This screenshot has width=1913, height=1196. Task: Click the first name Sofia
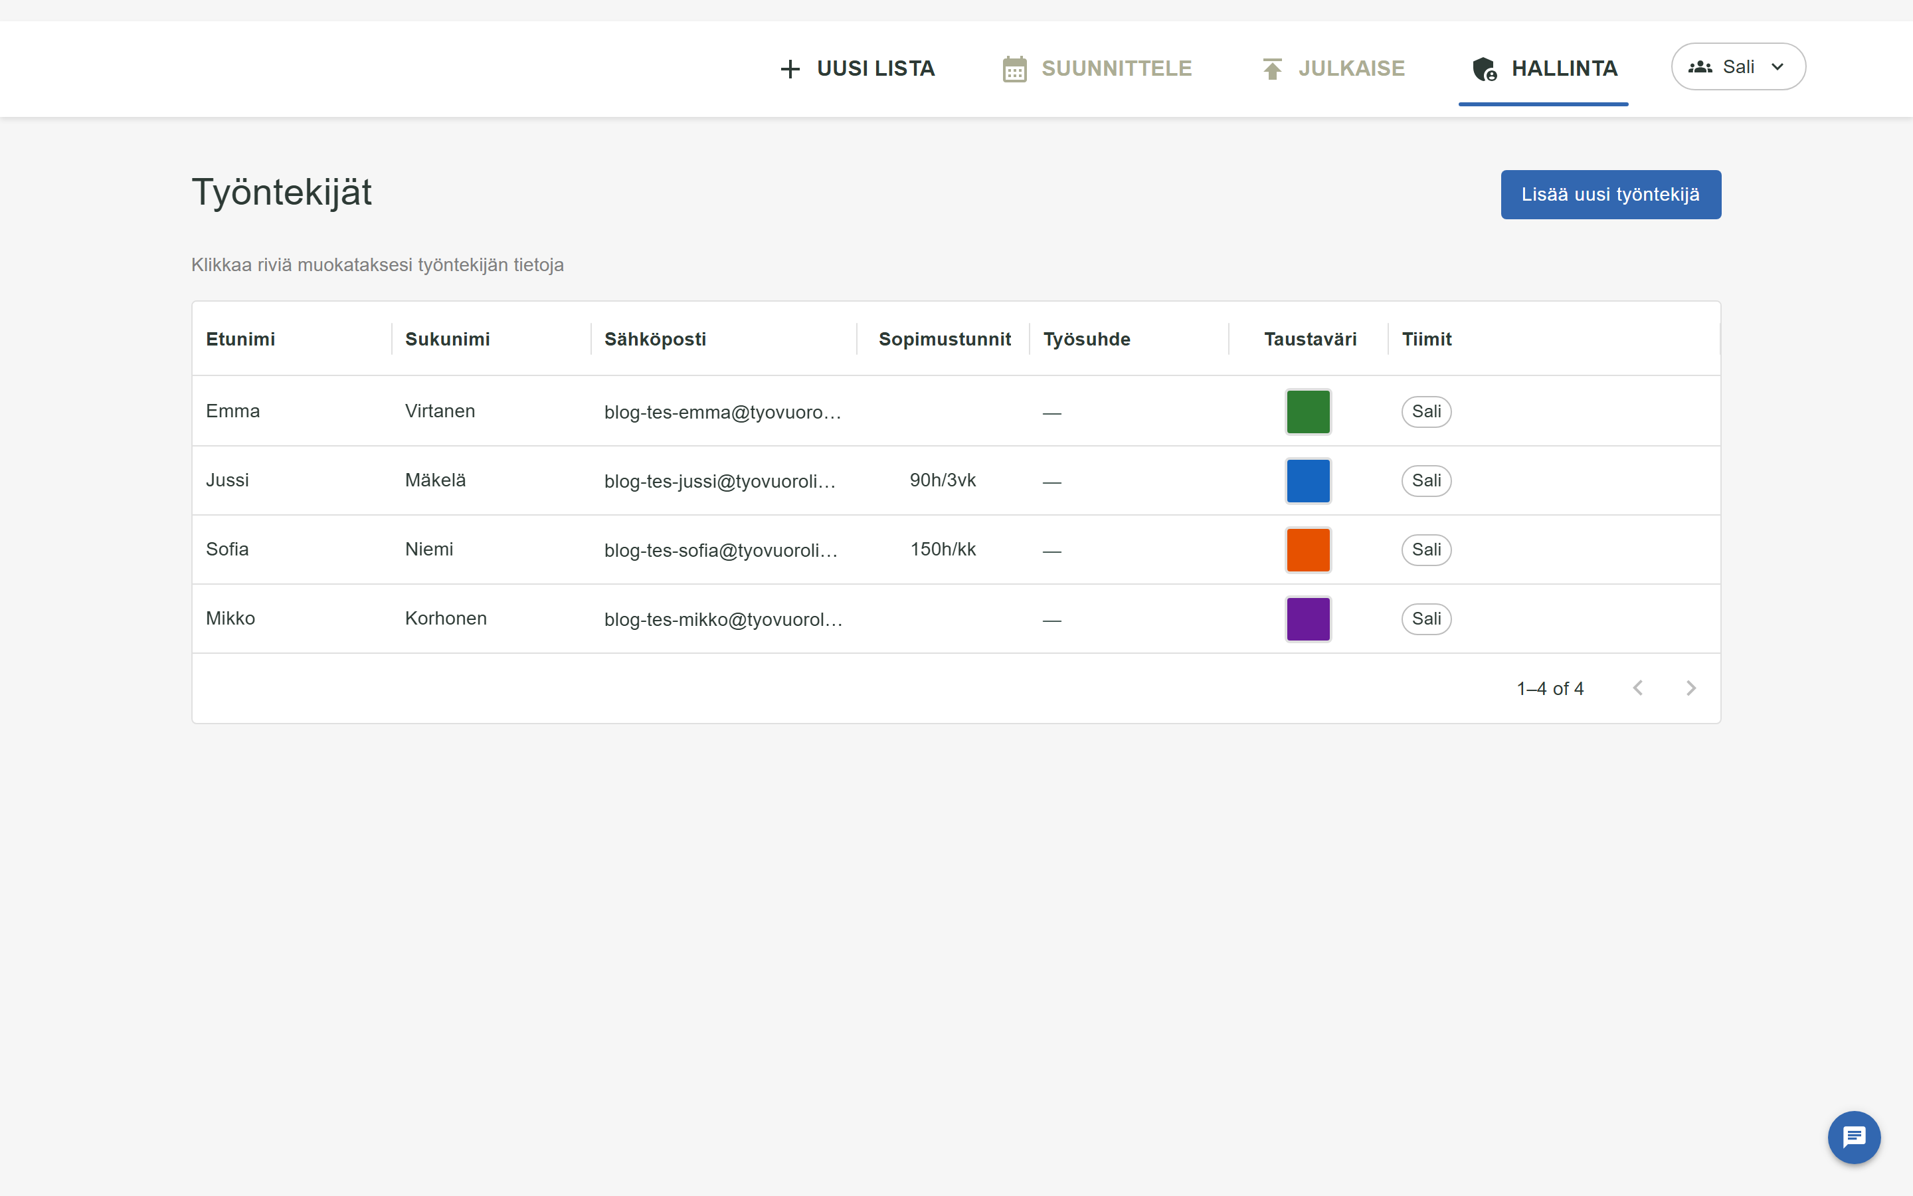227,549
